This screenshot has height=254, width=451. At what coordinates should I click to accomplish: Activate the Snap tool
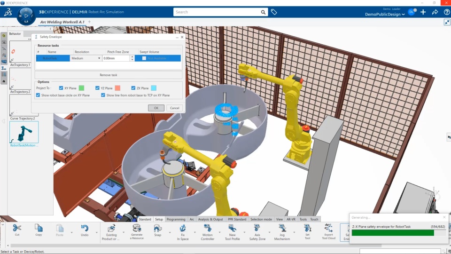click(x=158, y=229)
